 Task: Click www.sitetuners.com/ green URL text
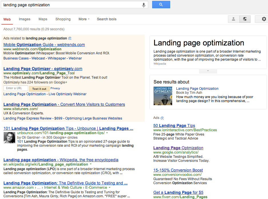click(21, 109)
